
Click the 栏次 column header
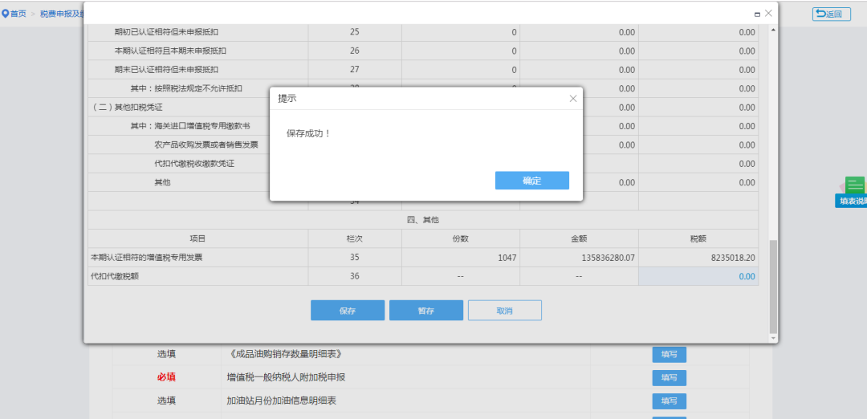(355, 238)
